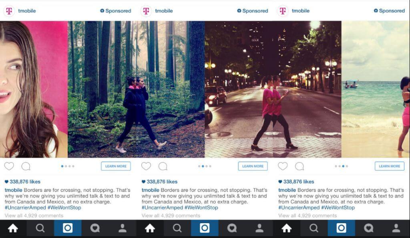Tap the comment bubble icon on the third post
The width and height of the screenshot is (410, 238).
pos(299,166)
